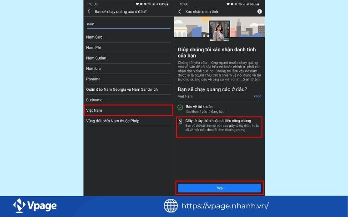Click the Vpage logo
The height and width of the screenshot is (217, 348).
click(35, 206)
